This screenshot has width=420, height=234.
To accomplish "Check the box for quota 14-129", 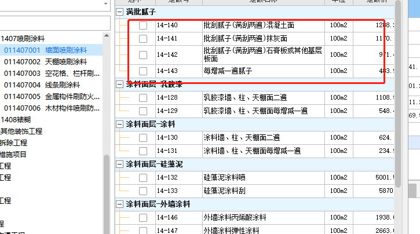I will (143, 111).
